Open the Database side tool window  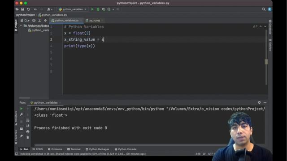[270, 27]
